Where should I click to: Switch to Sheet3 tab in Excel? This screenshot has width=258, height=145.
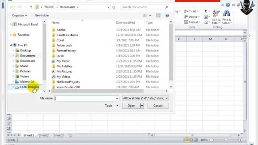(x=58, y=135)
